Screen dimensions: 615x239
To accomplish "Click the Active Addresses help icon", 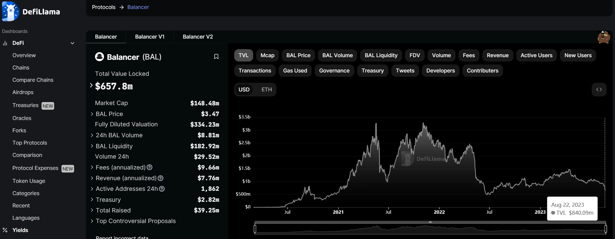I will pos(162,189).
